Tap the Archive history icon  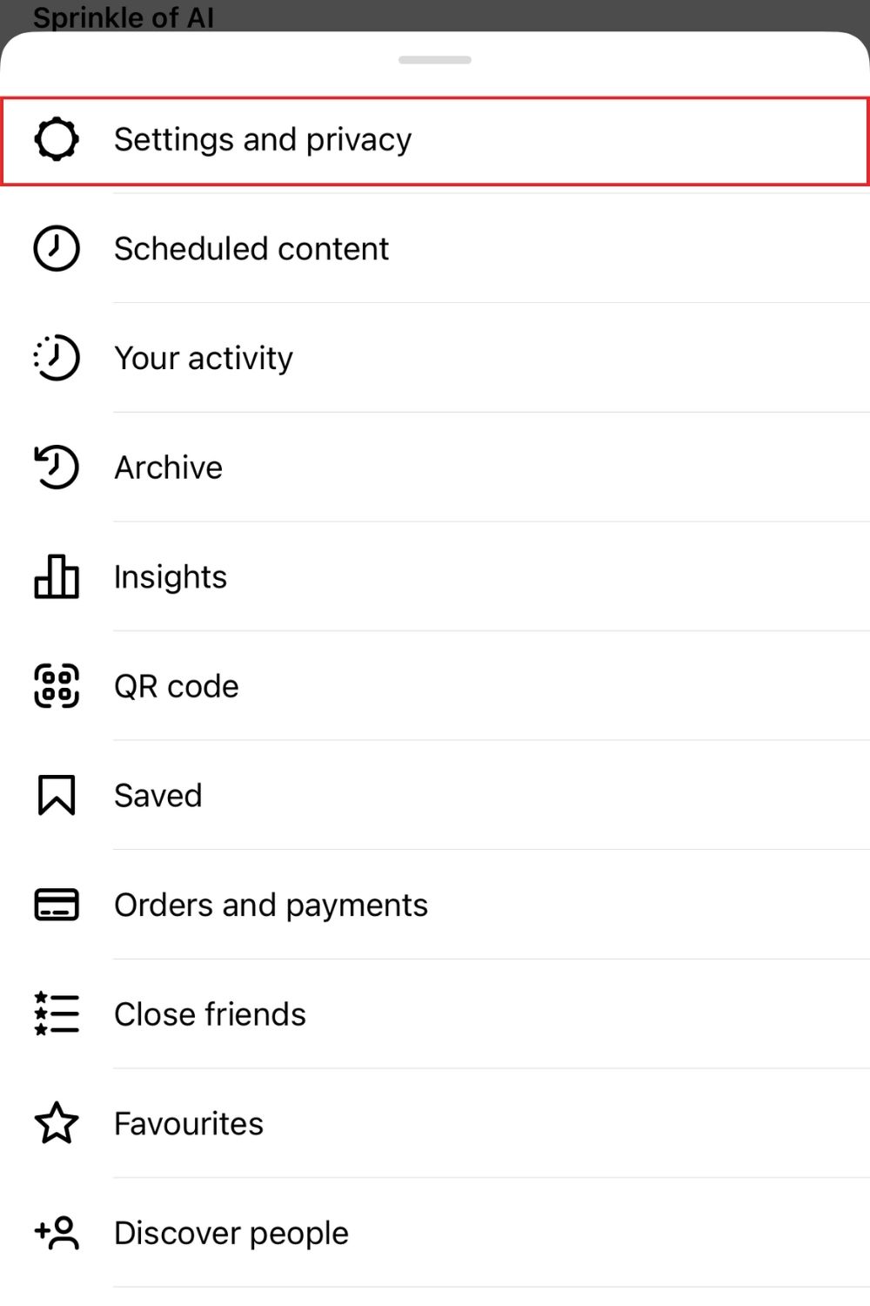tap(57, 468)
